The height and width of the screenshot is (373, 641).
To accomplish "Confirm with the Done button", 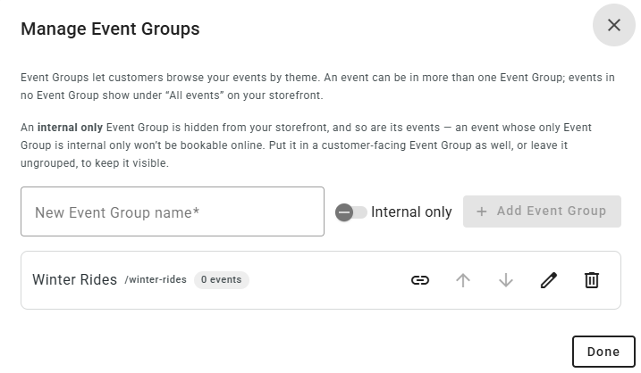I will click(603, 352).
